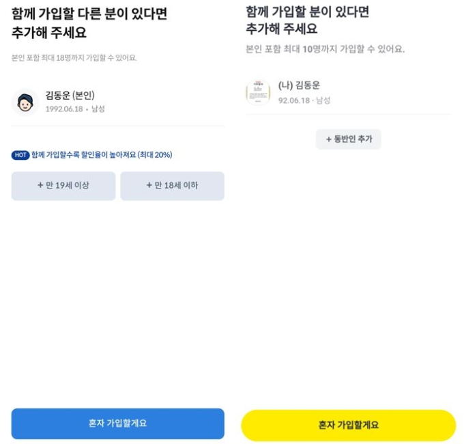Click the 본인 포함 최대 18명까지 note

tap(74, 58)
